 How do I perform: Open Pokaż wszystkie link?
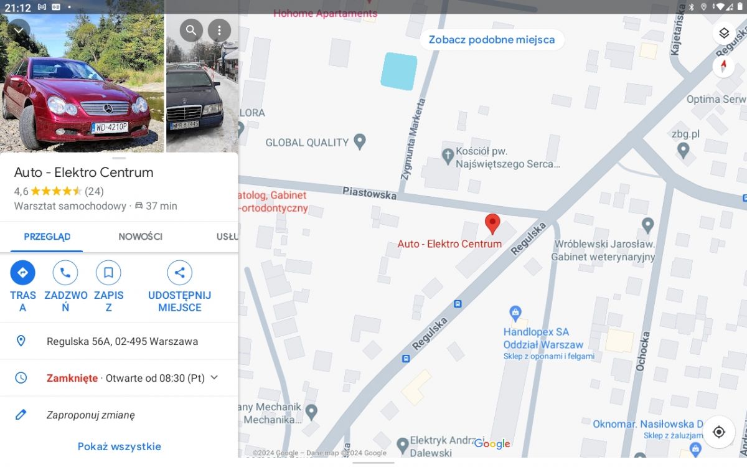click(x=120, y=446)
